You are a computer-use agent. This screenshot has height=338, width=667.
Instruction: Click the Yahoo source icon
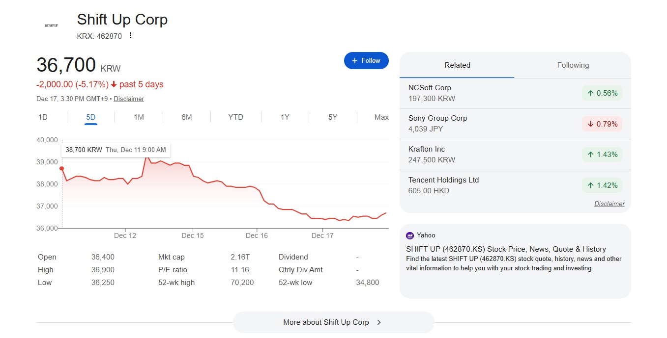click(410, 235)
